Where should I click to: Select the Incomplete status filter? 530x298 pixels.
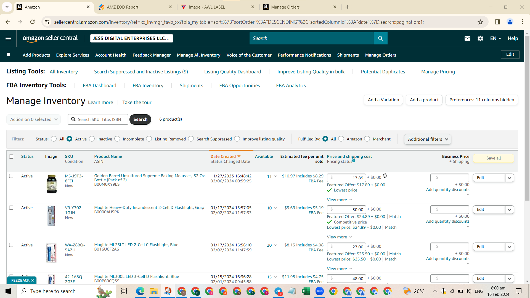[x=117, y=139]
